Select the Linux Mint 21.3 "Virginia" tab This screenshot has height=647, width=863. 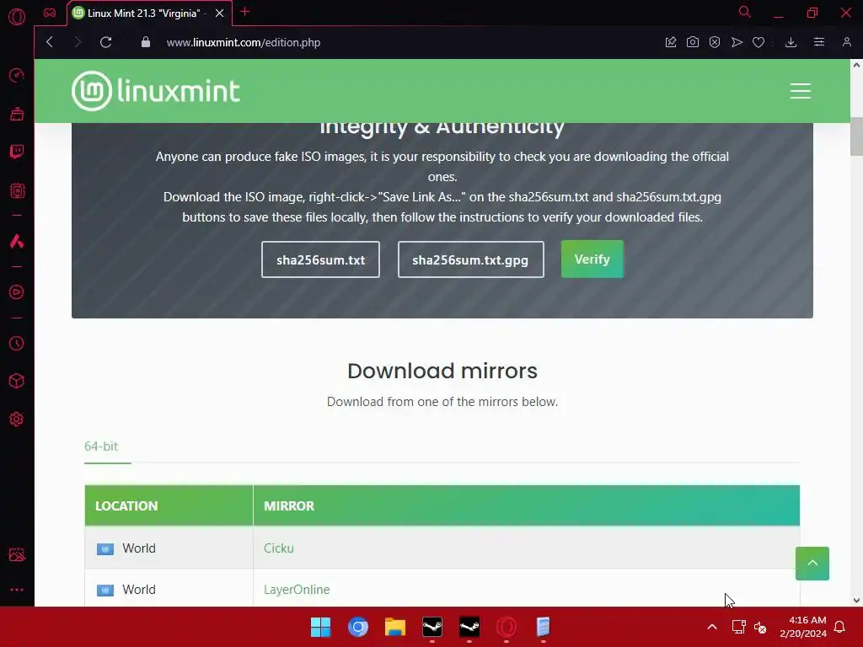(143, 13)
